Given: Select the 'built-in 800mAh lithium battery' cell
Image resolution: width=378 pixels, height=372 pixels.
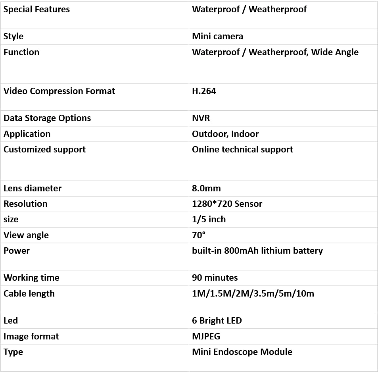Looking at the screenshot, I should tap(257, 251).
